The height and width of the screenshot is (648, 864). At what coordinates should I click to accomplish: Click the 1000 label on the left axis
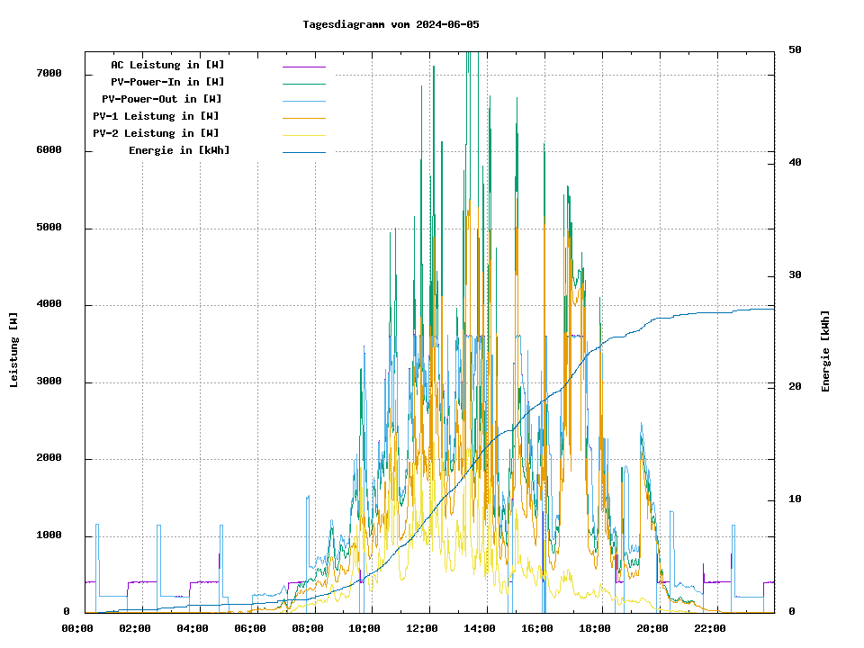click(49, 535)
